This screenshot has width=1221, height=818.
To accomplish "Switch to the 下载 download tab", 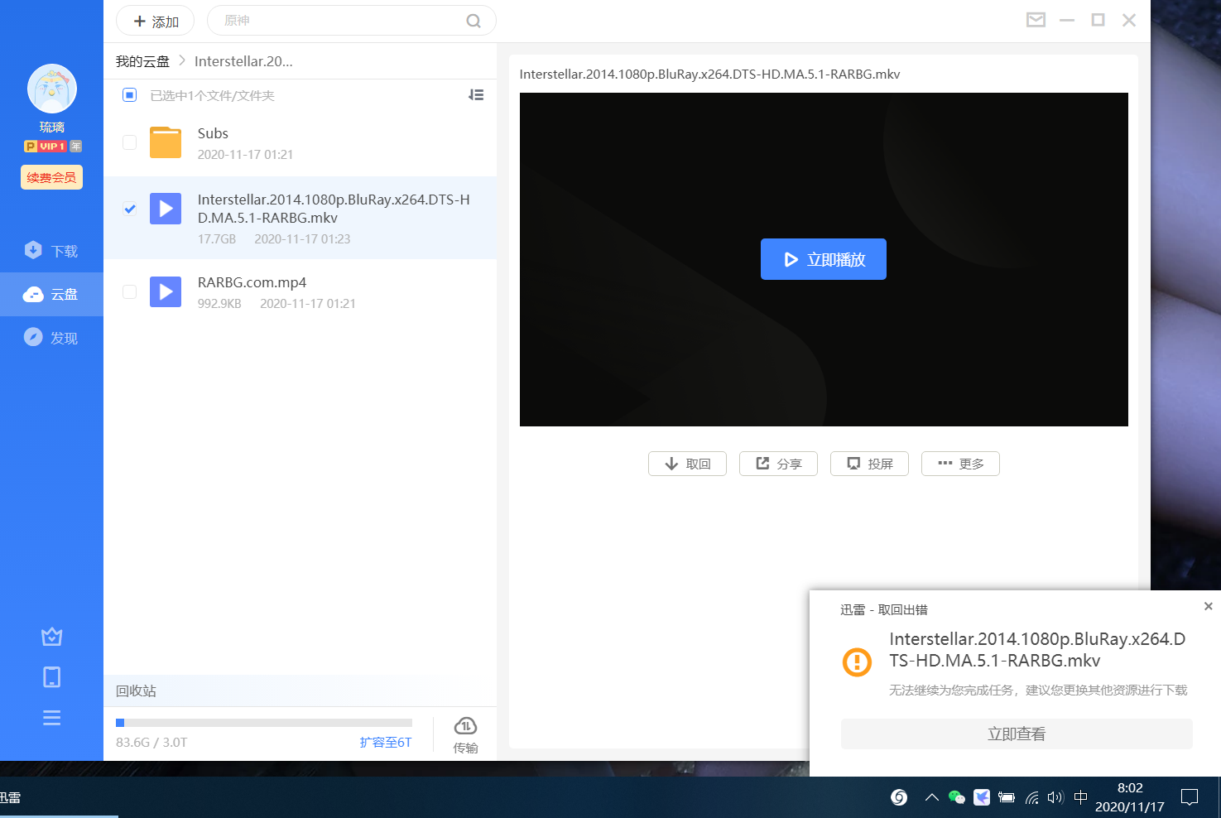I will click(x=51, y=251).
